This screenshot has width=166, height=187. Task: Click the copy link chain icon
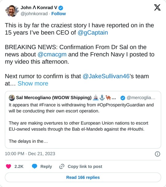(62, 166)
